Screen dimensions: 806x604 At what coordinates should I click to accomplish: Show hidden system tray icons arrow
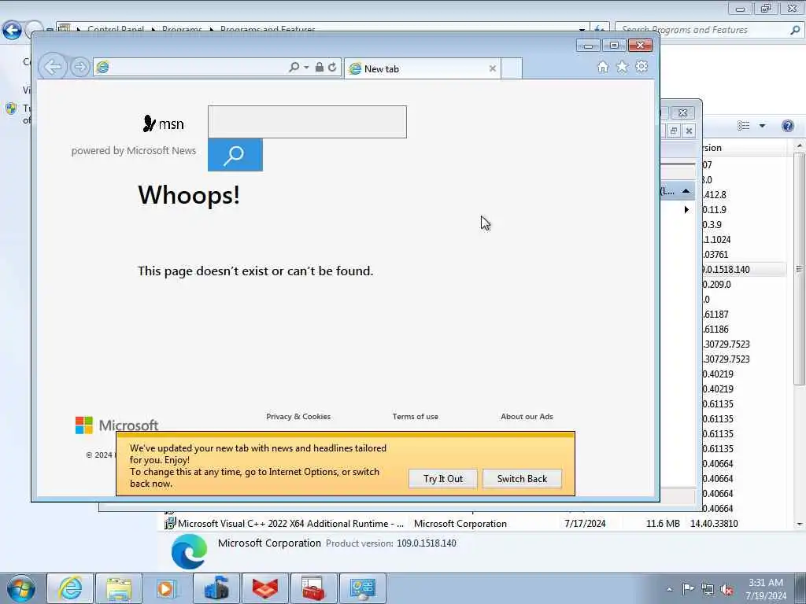point(669,589)
